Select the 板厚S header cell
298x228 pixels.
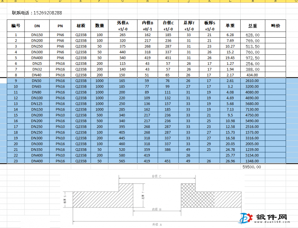coord(209,26)
